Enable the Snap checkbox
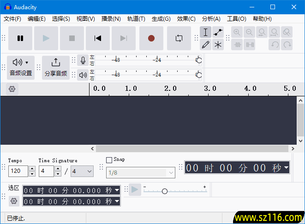This screenshot has width=305, height=224. click(x=109, y=160)
